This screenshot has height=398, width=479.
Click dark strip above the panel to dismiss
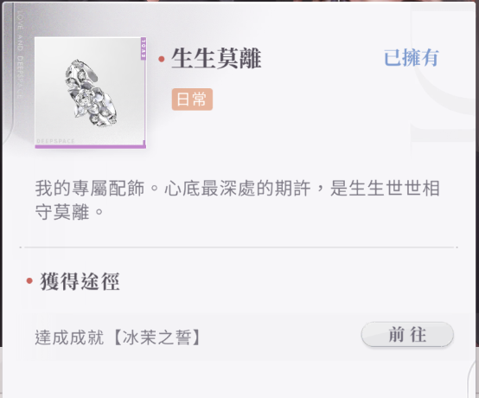239,1
